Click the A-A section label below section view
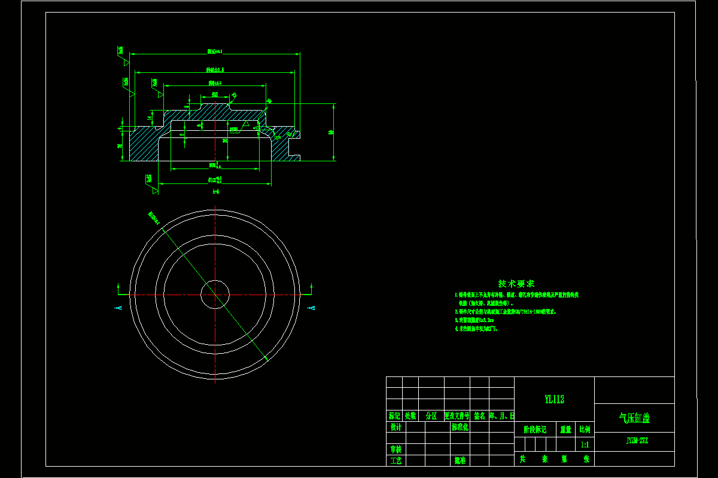This screenshot has width=718, height=478. (x=216, y=192)
